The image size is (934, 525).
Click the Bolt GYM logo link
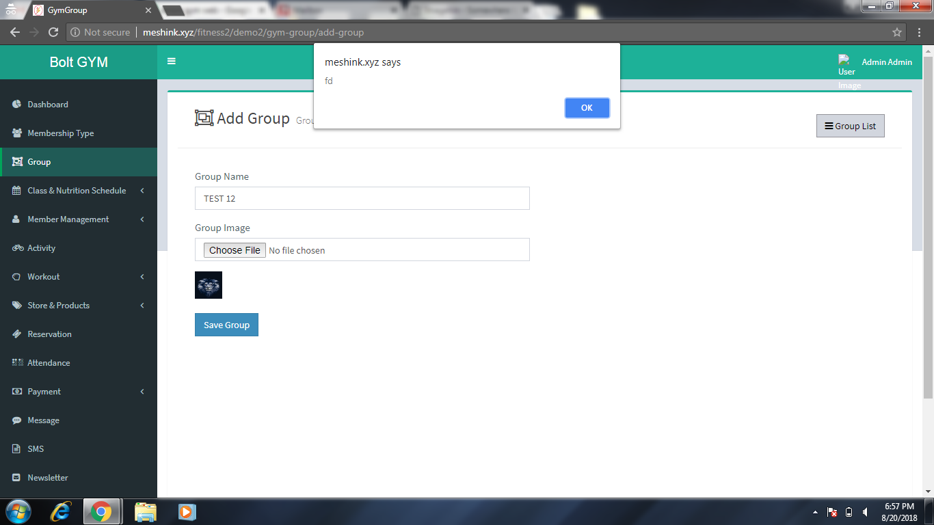click(x=79, y=62)
